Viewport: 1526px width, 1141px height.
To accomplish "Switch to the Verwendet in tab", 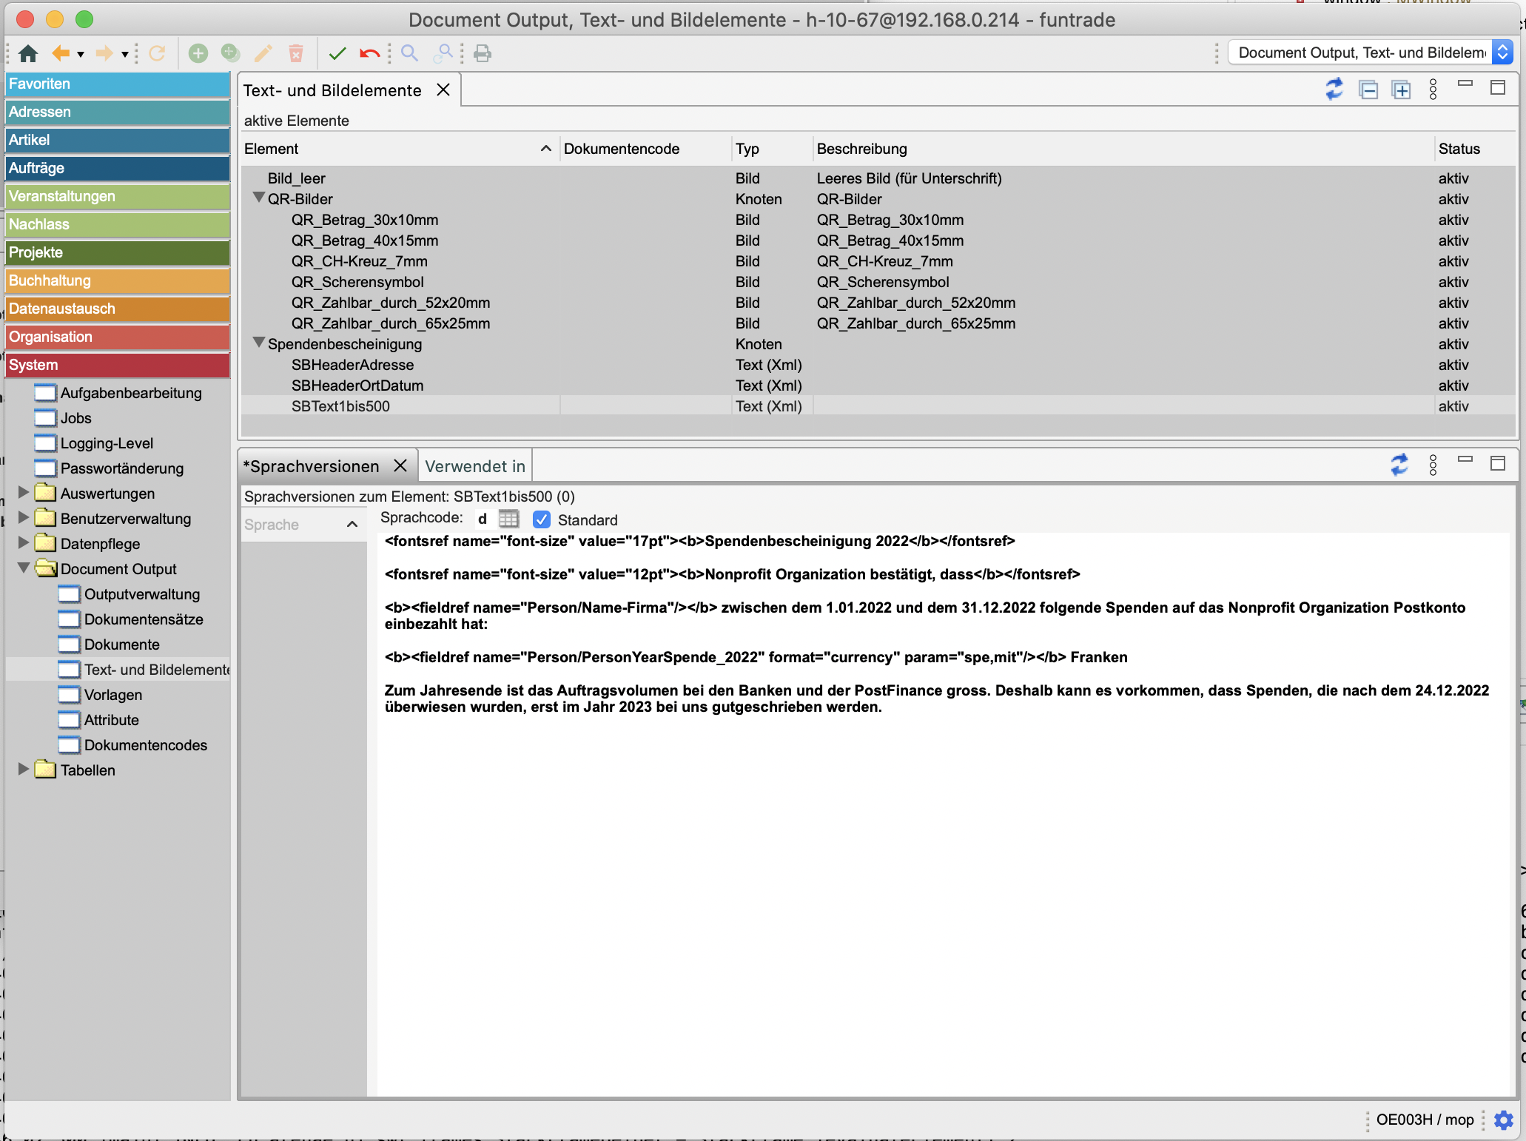I will pos(475,466).
